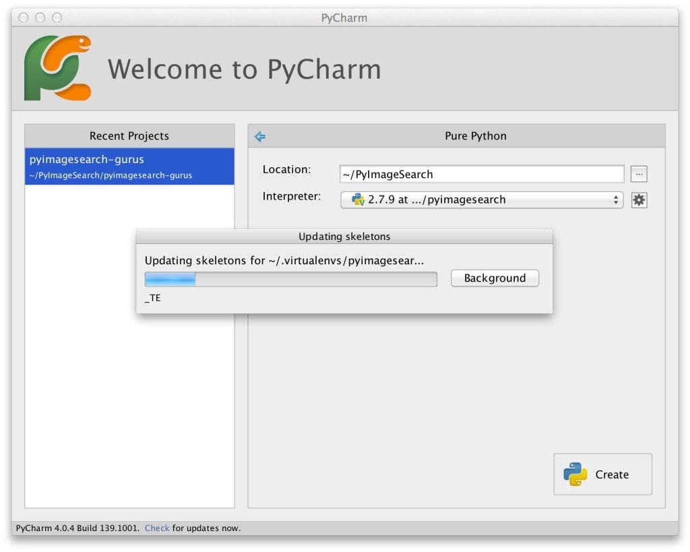
Task: Click the _TE status text in the dialog
Action: tap(152, 297)
